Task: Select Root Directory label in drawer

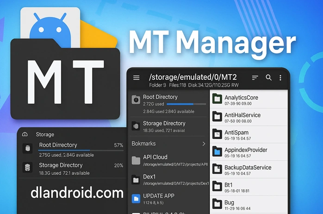Action: [x=160, y=97]
